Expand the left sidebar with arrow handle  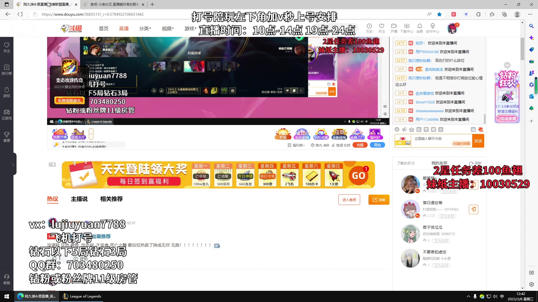pos(13,165)
